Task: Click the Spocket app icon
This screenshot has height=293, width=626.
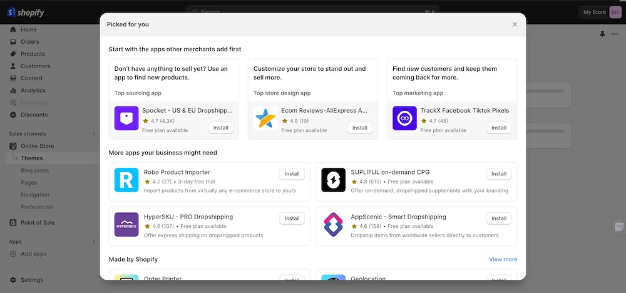Action: 126,118
